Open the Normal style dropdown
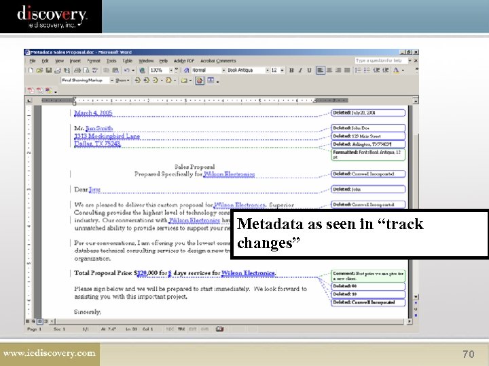 tap(223, 70)
